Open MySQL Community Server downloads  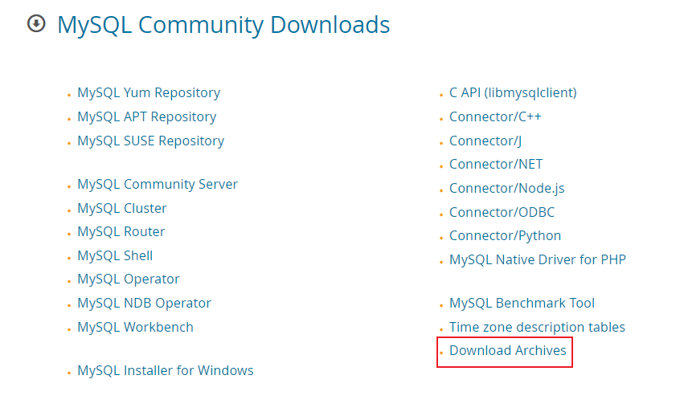click(158, 185)
